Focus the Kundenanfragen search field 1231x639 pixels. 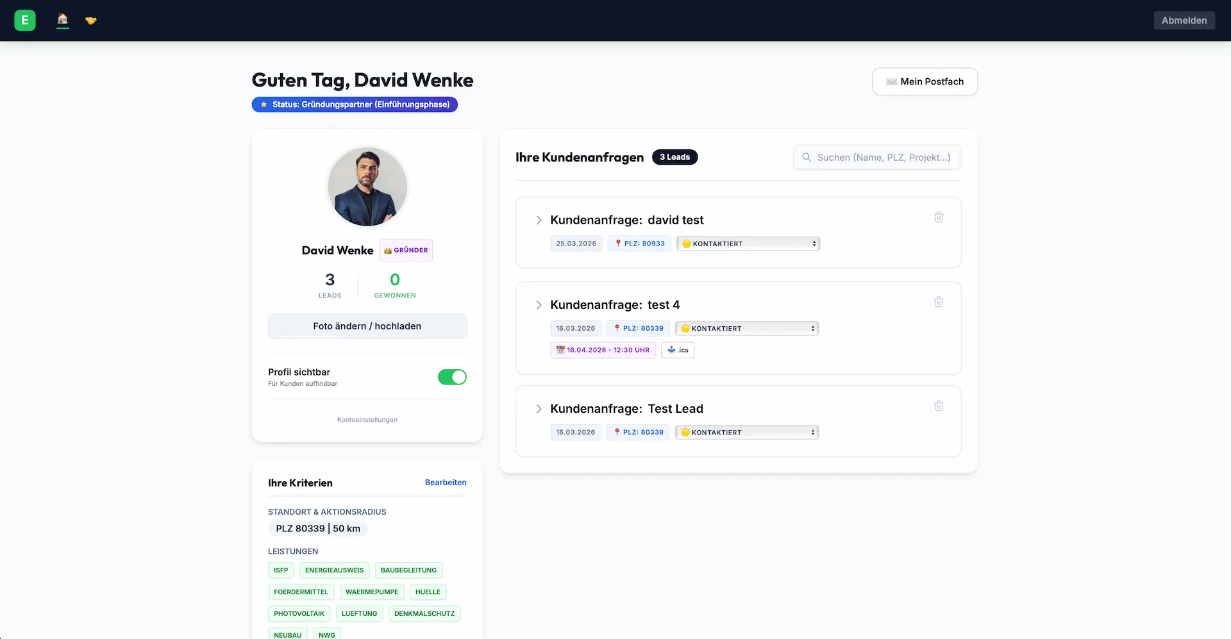[883, 157]
